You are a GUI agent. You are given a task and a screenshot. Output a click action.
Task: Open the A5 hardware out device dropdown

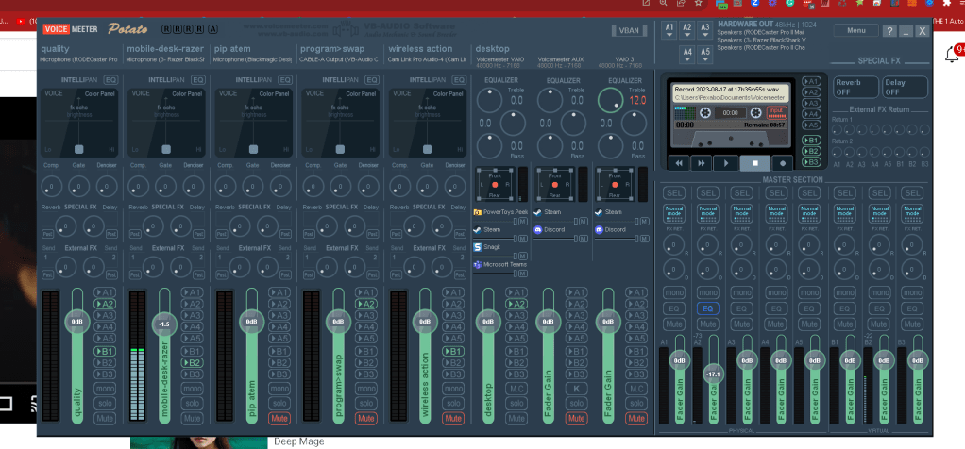point(705,55)
